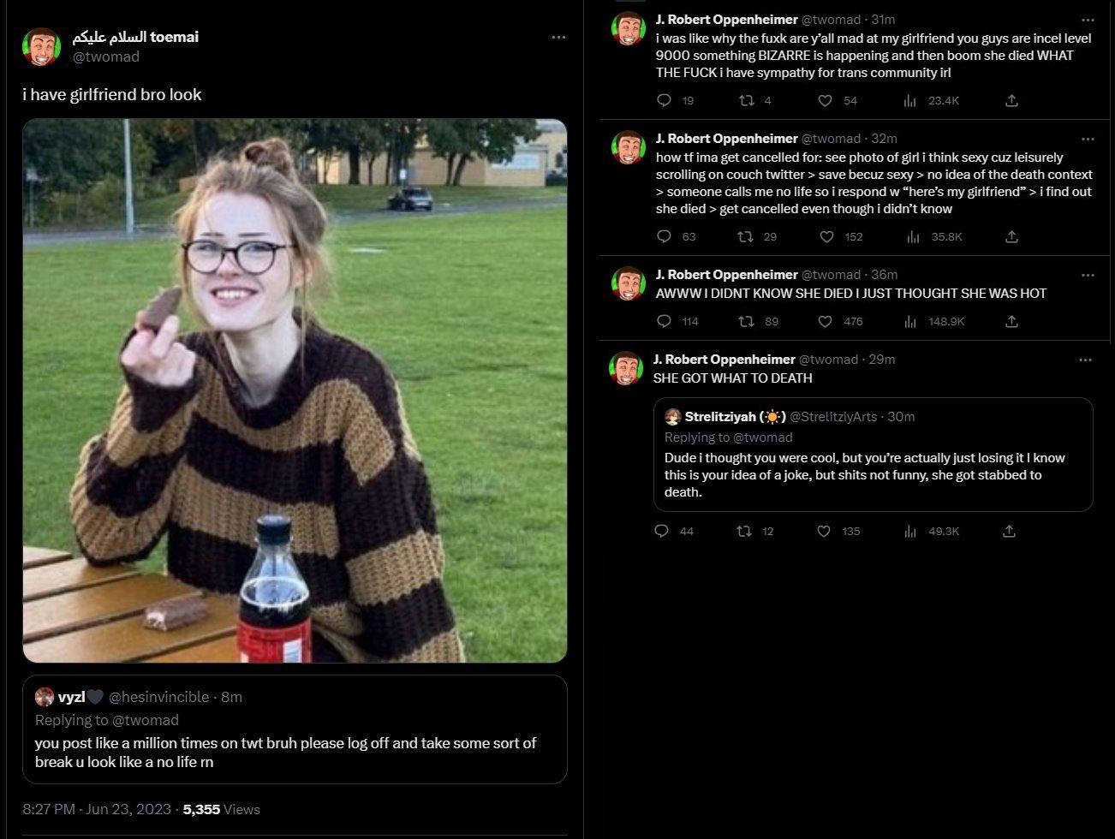Enlarge the attached photo in the tweet
1115x839 pixels.
(295, 390)
